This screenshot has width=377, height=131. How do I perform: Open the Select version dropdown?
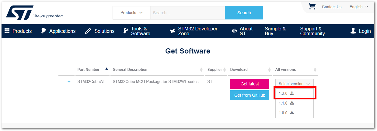294,84
